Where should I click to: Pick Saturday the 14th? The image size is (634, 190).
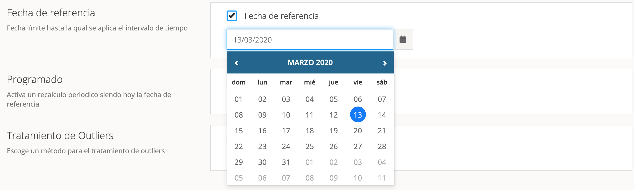[x=382, y=115]
